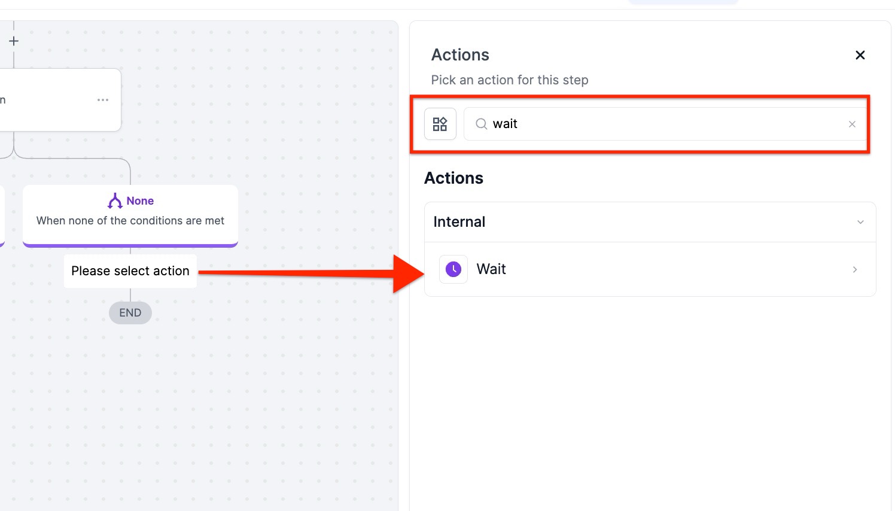Click "When none of the conditions are met" text
This screenshot has width=895, height=511.
tap(130, 221)
